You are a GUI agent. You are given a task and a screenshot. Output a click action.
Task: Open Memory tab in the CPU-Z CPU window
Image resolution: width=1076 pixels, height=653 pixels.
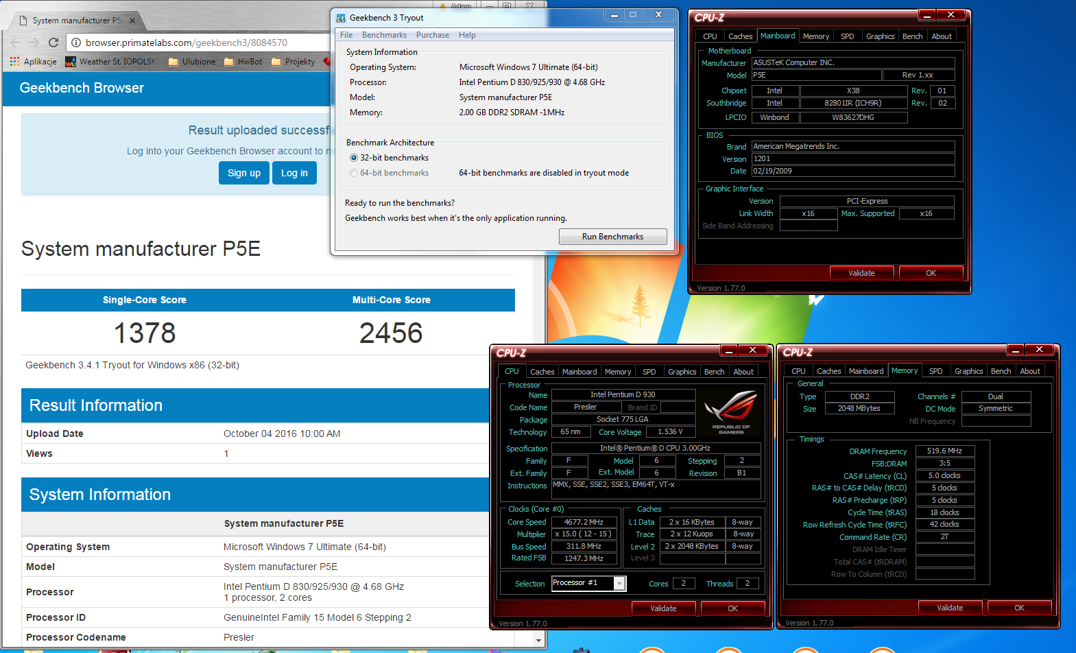618,372
